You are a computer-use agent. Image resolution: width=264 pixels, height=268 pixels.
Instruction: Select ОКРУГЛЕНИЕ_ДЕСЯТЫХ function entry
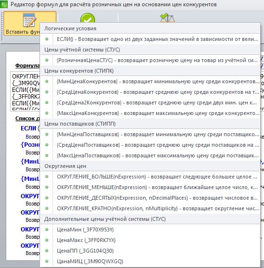(x=150, y=198)
